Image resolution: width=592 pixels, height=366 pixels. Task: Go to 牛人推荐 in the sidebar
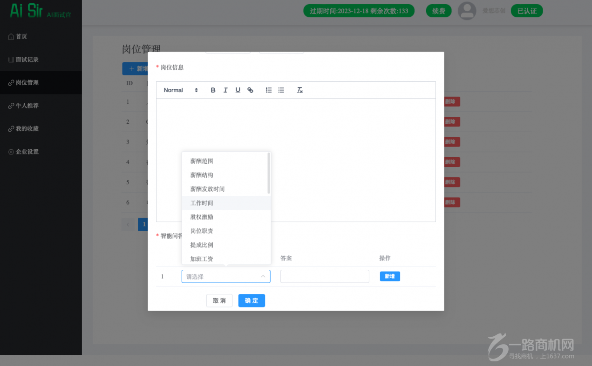pyautogui.click(x=27, y=106)
